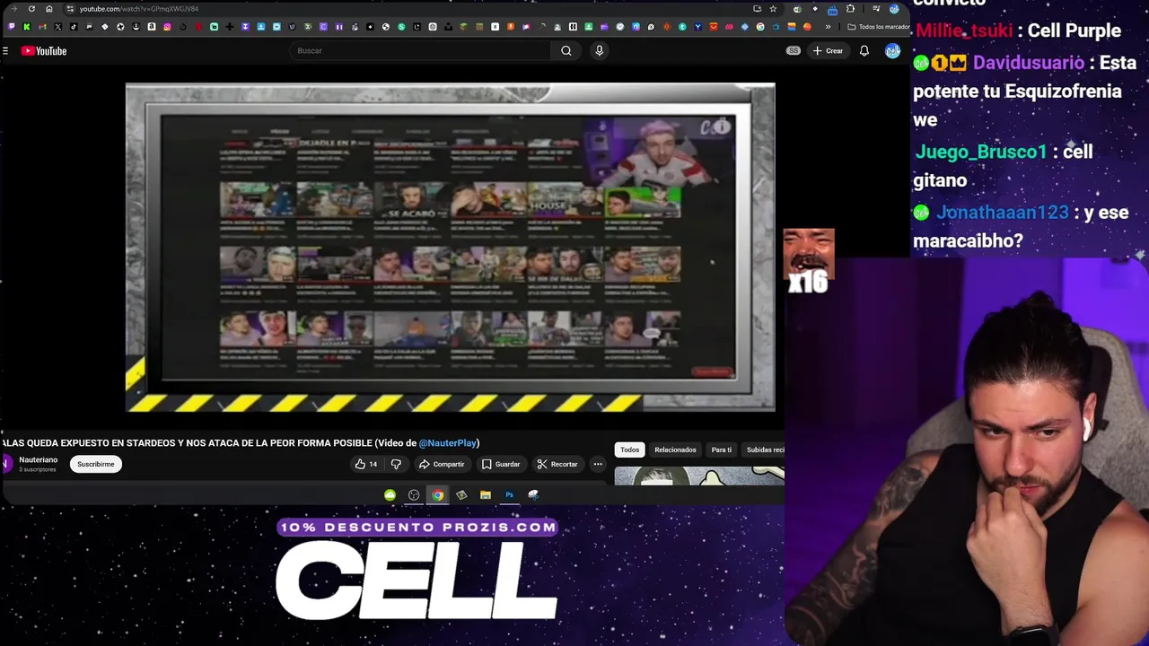Open more actions three-dot menu under video
This screenshot has width=1149, height=646.
598,464
